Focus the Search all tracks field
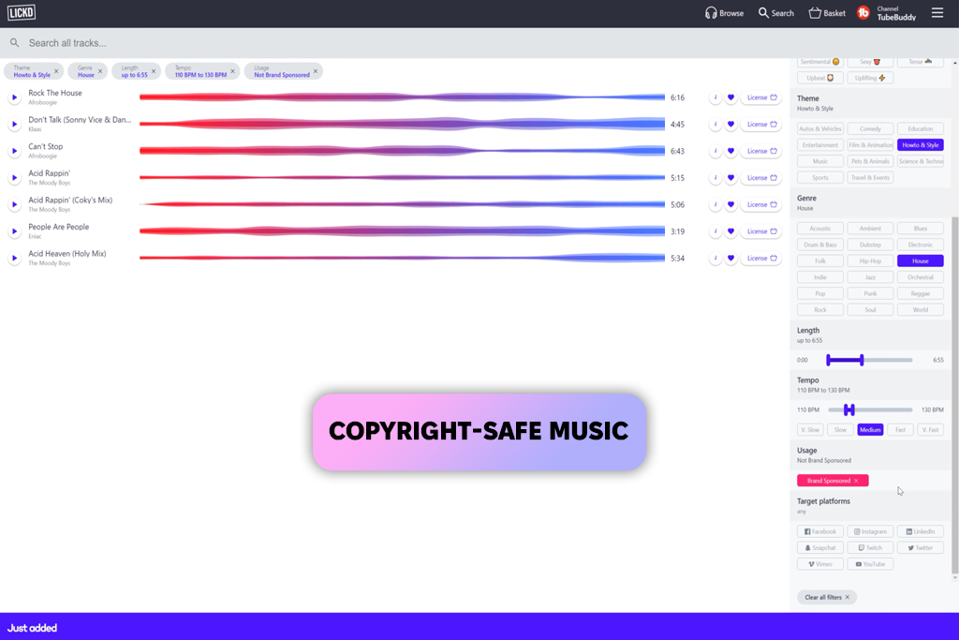 pos(479,43)
